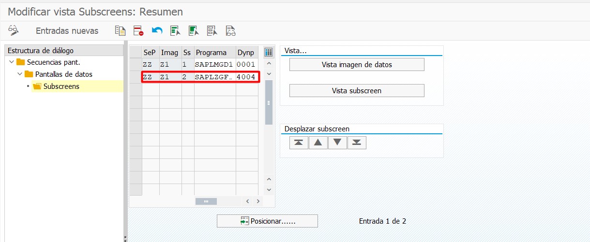Click the Estructura de diálogo header
Viewport: 590px width, 242px height.
coord(64,51)
